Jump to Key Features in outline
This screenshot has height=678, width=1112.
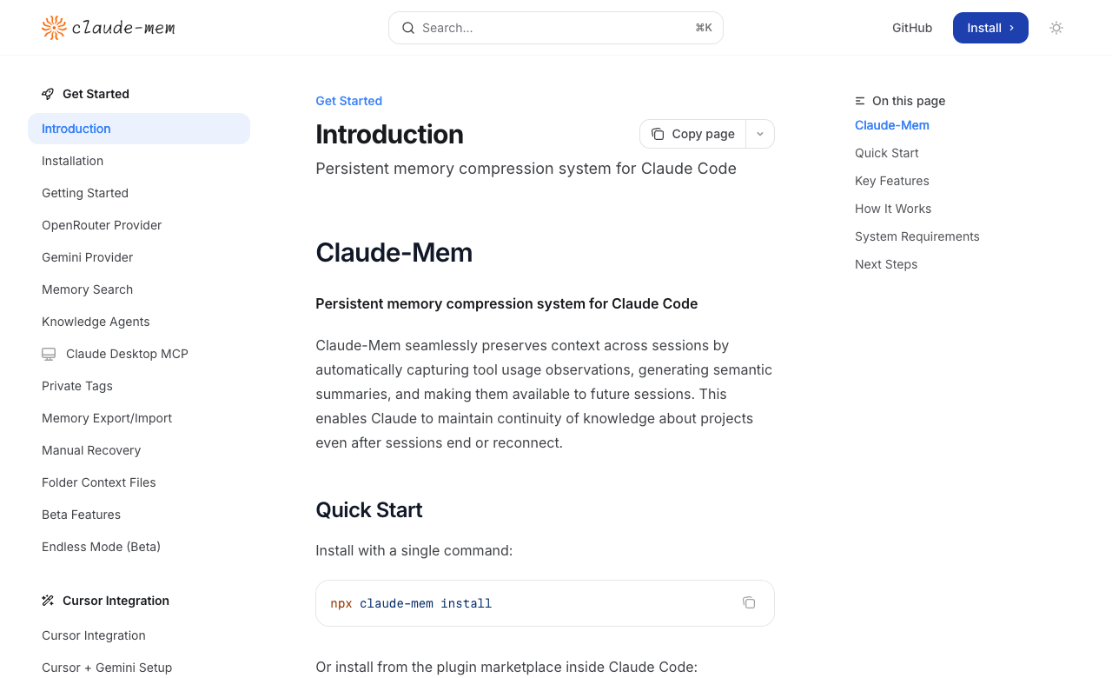(x=892, y=181)
